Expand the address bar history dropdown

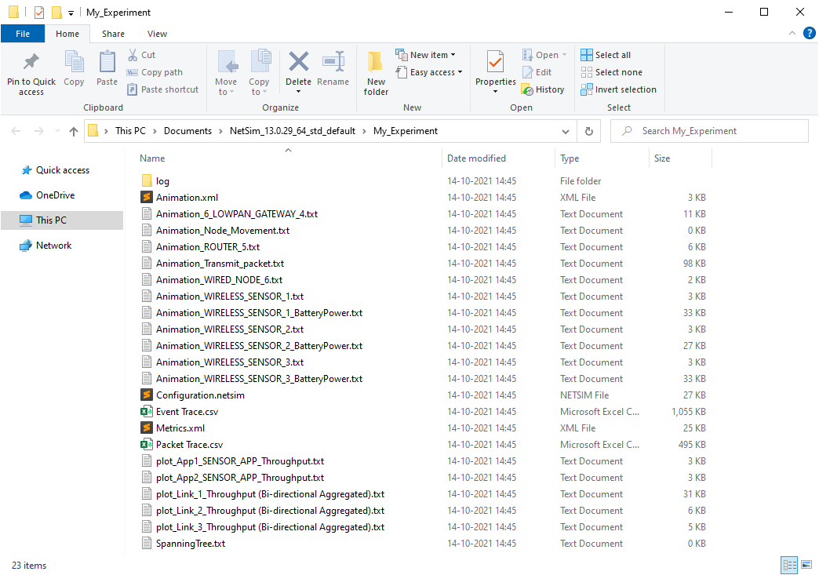565,131
